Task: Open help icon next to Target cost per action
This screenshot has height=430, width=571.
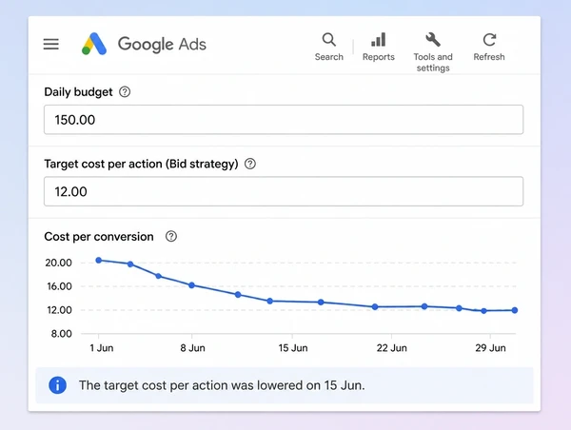Action: (x=249, y=164)
